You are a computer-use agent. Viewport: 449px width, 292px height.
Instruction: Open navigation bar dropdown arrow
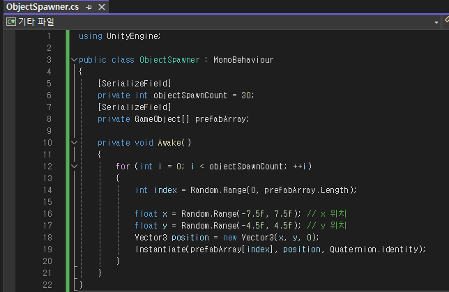436,22
